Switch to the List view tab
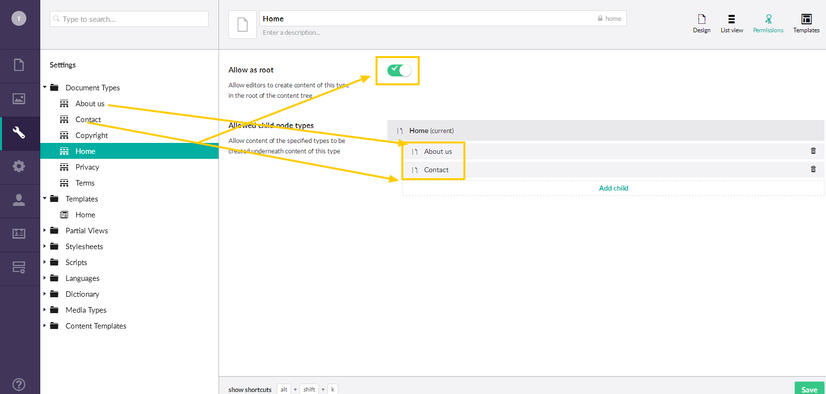Viewport: 826px width, 394px height. (x=732, y=23)
